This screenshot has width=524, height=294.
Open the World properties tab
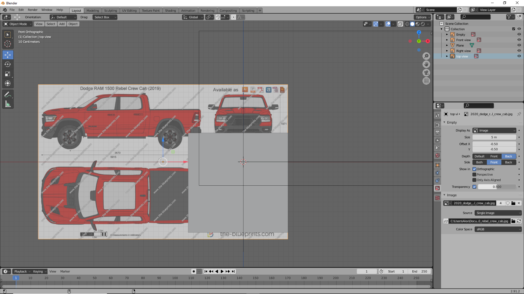(x=437, y=155)
